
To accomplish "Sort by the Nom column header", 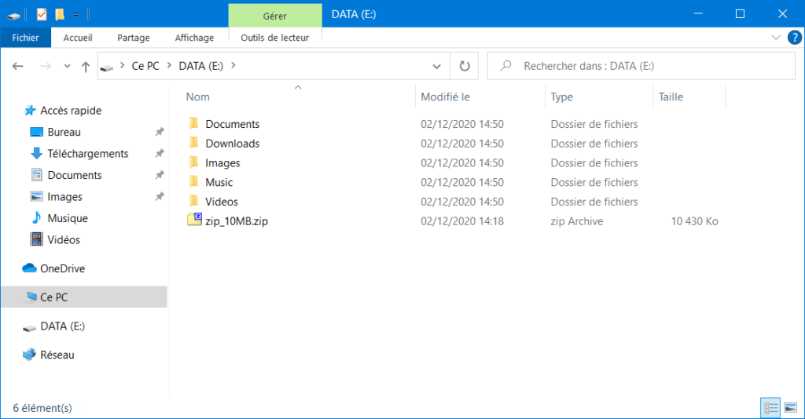I will click(197, 97).
